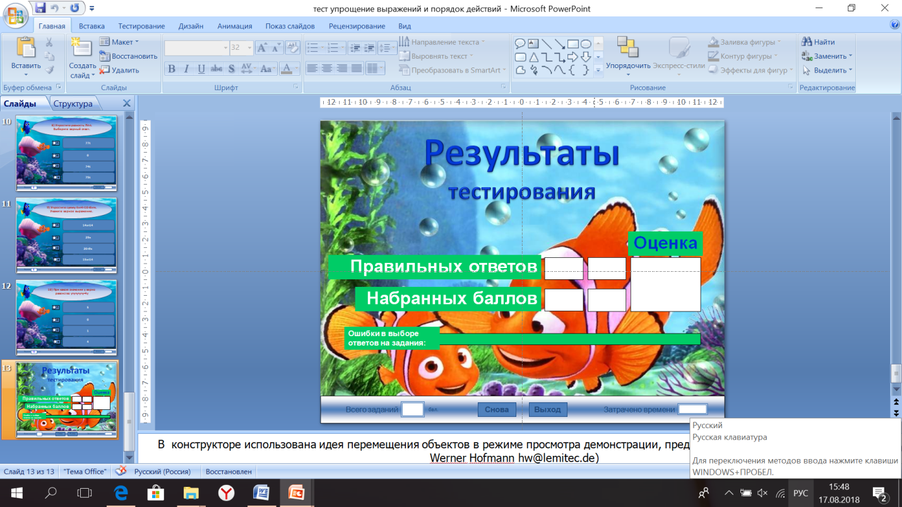
Task: Switch to Структура outline pane tab
Action: point(73,103)
